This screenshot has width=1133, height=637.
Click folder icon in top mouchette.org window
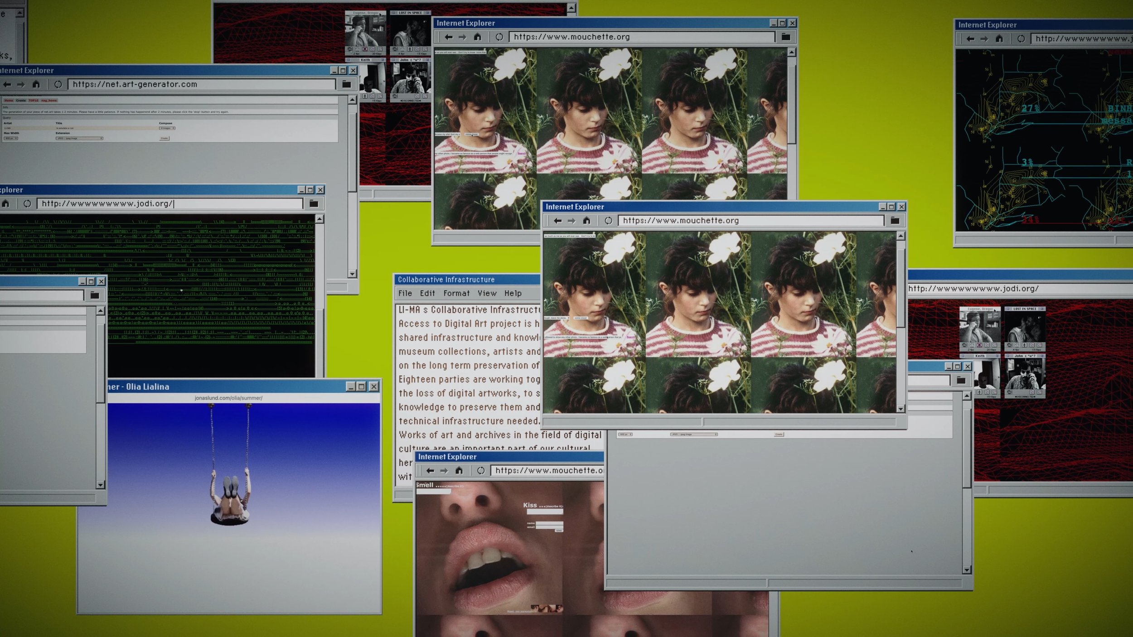[786, 37]
